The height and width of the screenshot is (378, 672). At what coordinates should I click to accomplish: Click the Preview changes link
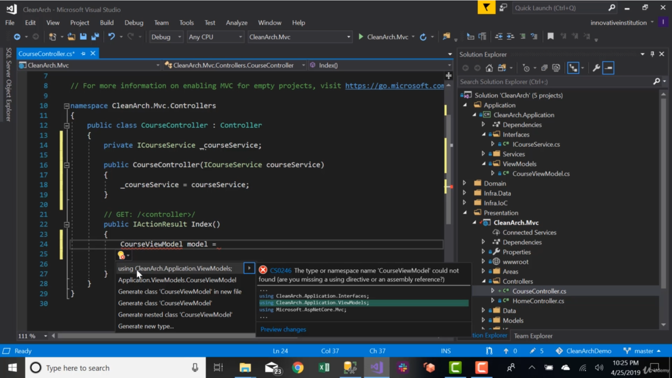point(283,329)
